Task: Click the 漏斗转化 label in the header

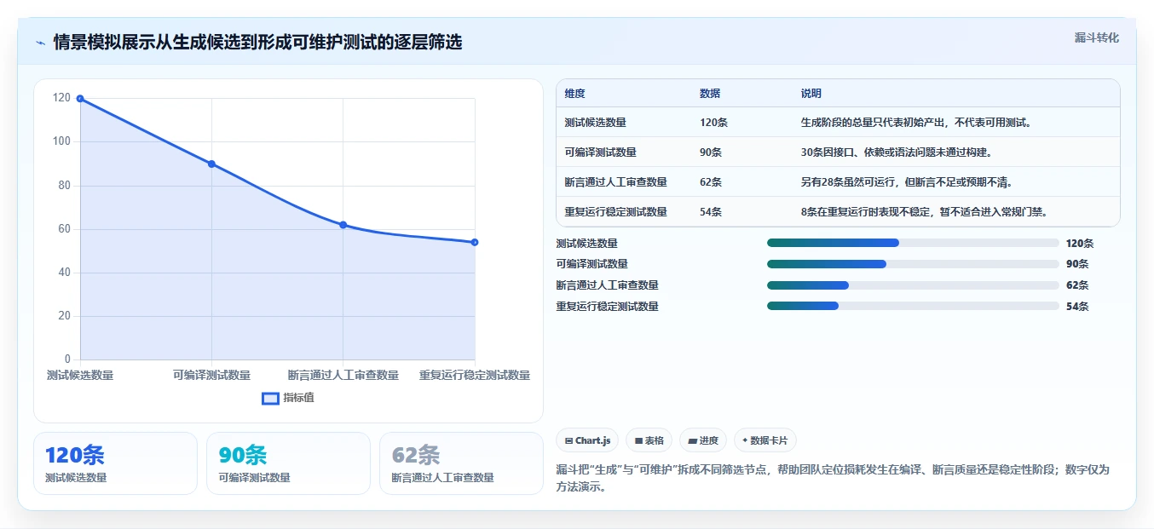Action: [1096, 38]
